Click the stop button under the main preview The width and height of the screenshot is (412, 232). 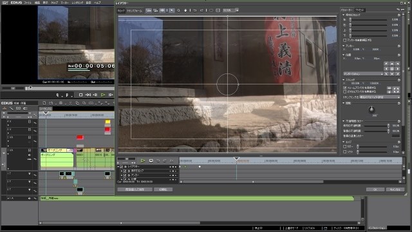(80, 95)
